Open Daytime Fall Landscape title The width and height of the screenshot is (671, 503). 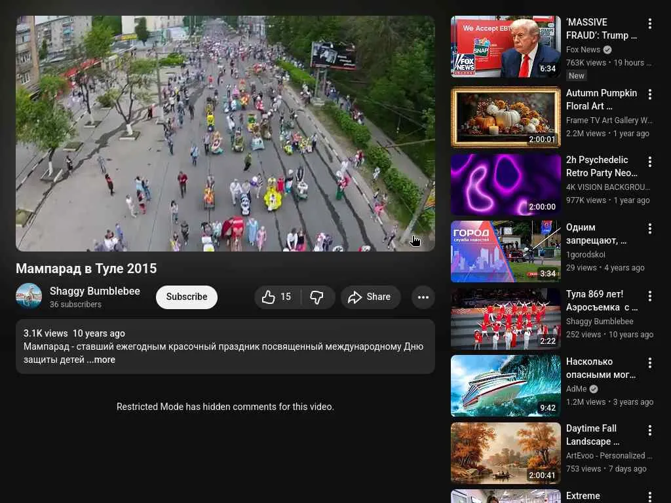[592, 435]
